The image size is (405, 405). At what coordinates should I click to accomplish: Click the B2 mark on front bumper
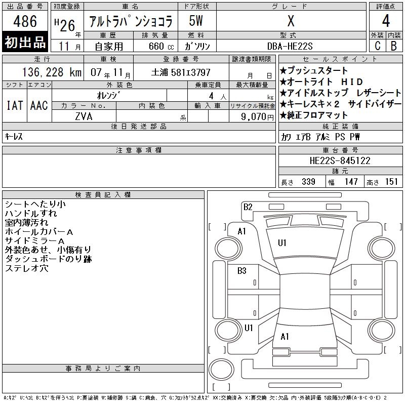[248, 207]
